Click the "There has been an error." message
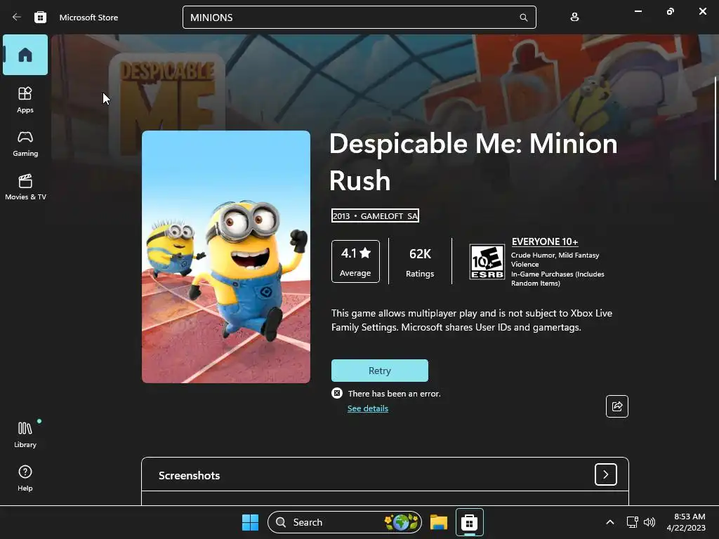 (x=395, y=394)
